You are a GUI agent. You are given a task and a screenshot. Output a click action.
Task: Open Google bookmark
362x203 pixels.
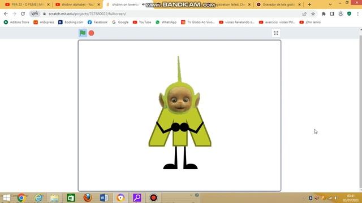tap(120, 23)
